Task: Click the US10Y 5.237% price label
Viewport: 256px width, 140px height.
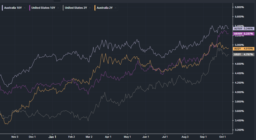Action: [244, 34]
